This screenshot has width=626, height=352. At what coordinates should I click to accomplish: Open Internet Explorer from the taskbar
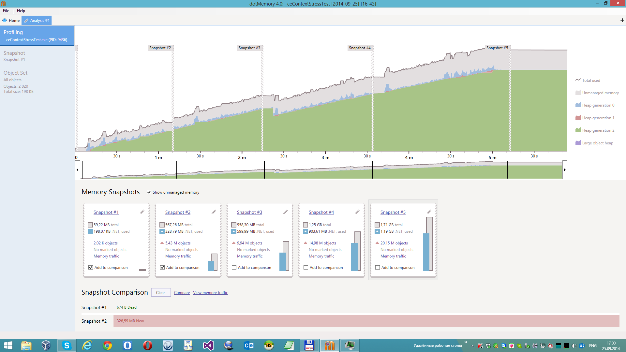[x=87, y=345]
